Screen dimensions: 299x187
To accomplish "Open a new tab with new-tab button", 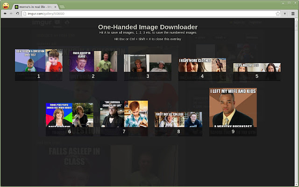I will click(x=62, y=7).
